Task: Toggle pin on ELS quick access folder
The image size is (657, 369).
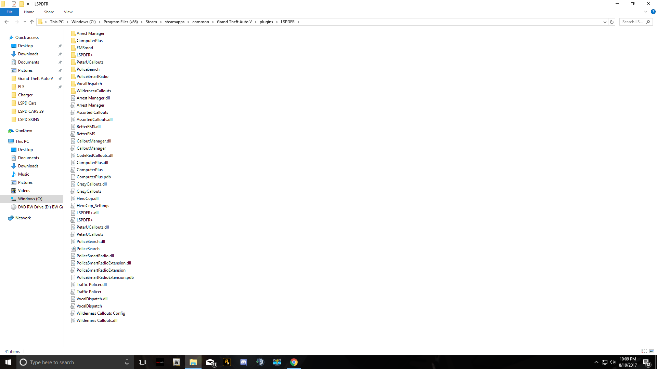Action: coord(60,87)
